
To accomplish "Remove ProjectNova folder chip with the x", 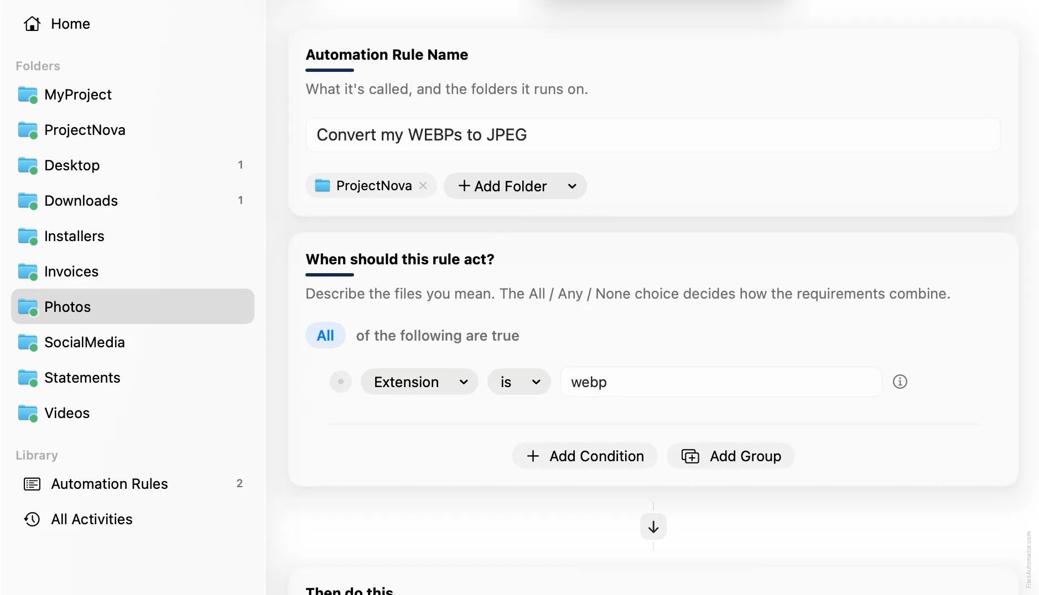I will pos(423,186).
